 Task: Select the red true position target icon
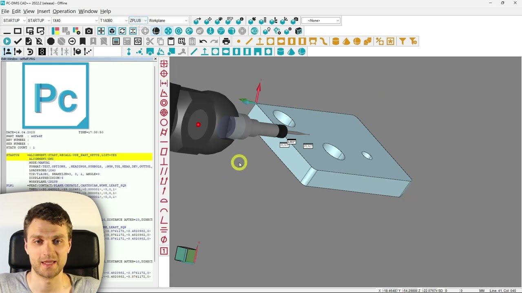164,74
